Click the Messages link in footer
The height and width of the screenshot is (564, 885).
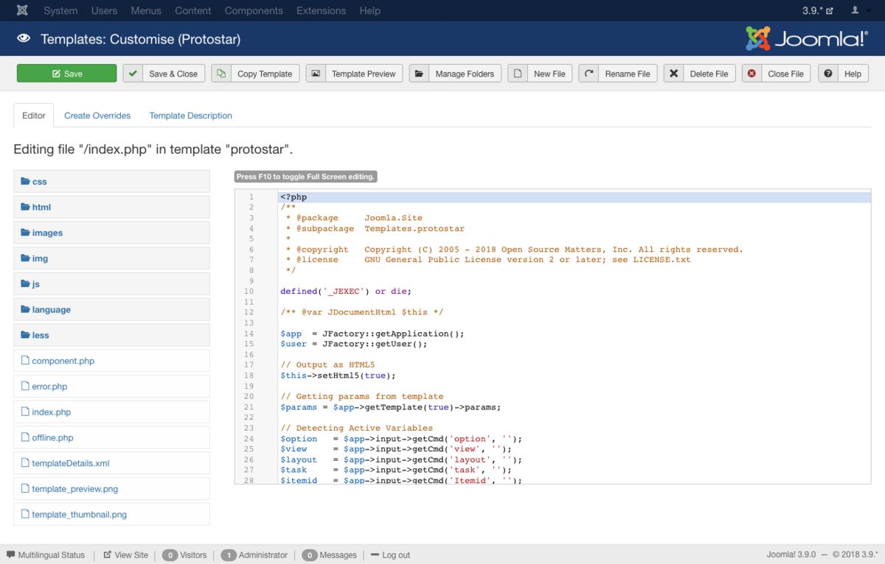tap(338, 555)
